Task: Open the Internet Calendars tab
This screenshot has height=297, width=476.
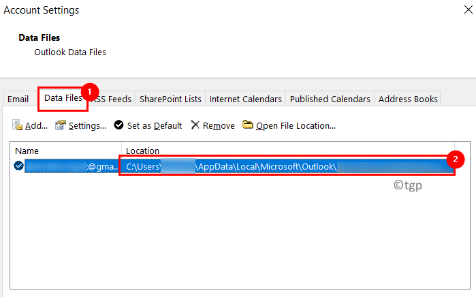Action: 246,99
